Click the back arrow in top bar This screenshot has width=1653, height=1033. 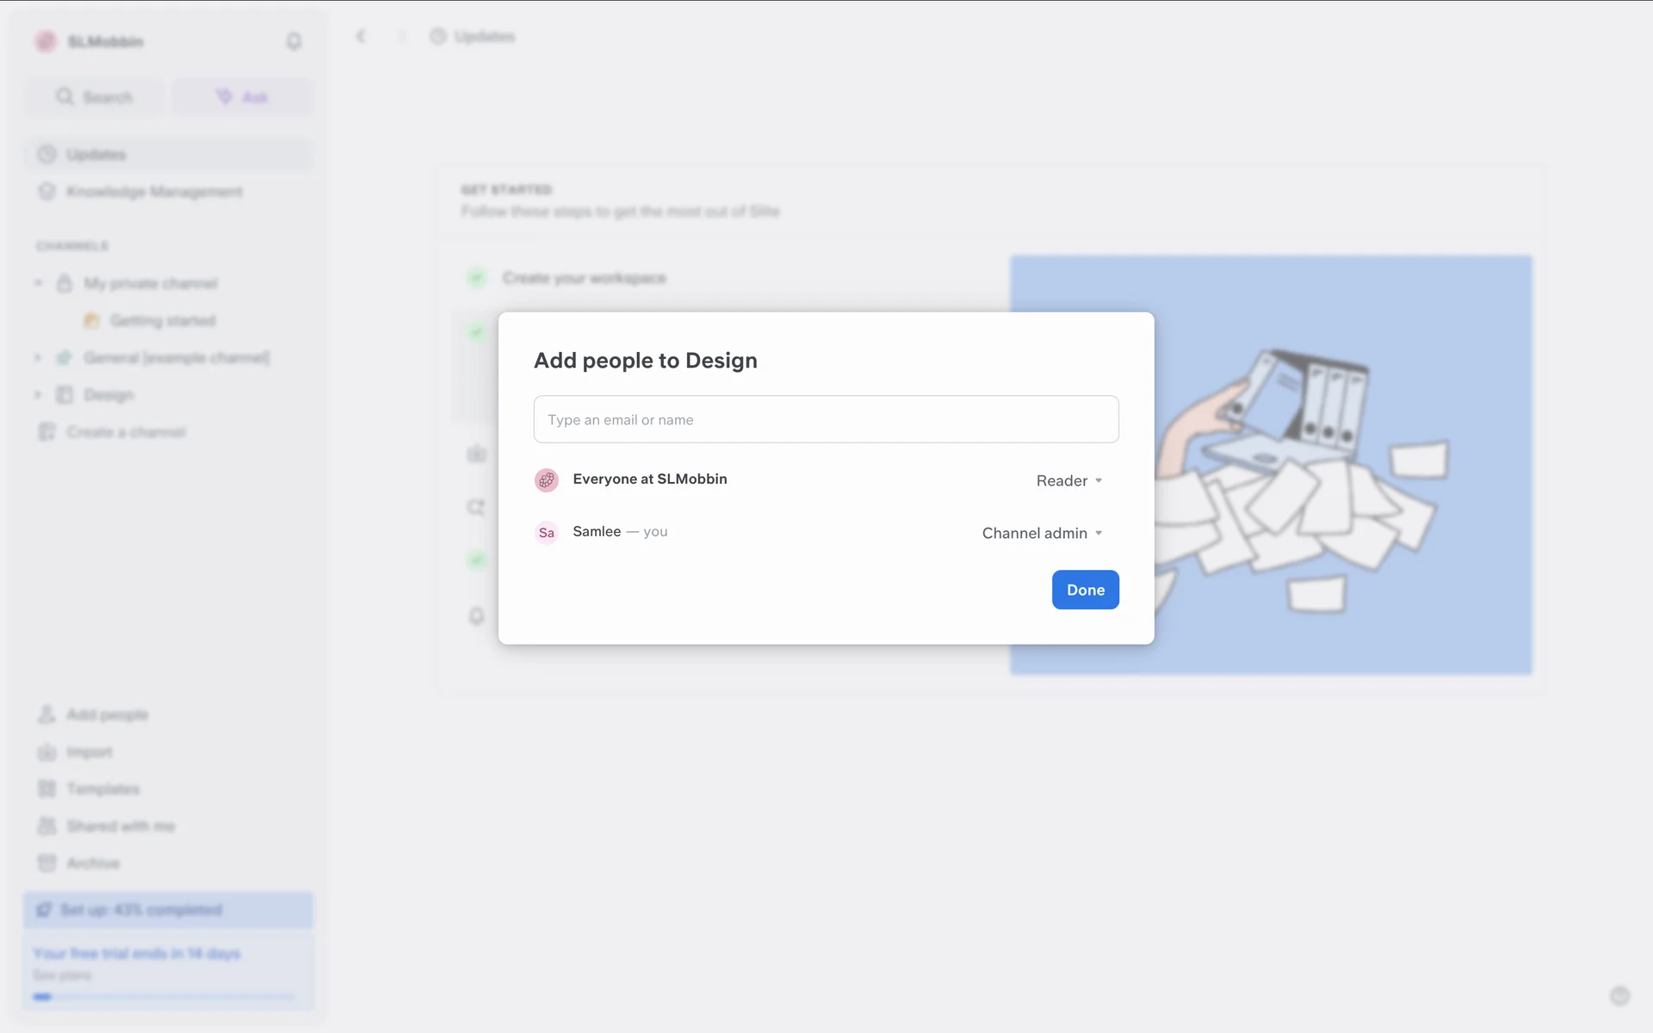tap(361, 36)
